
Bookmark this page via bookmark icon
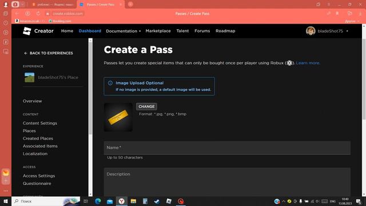point(337,14)
